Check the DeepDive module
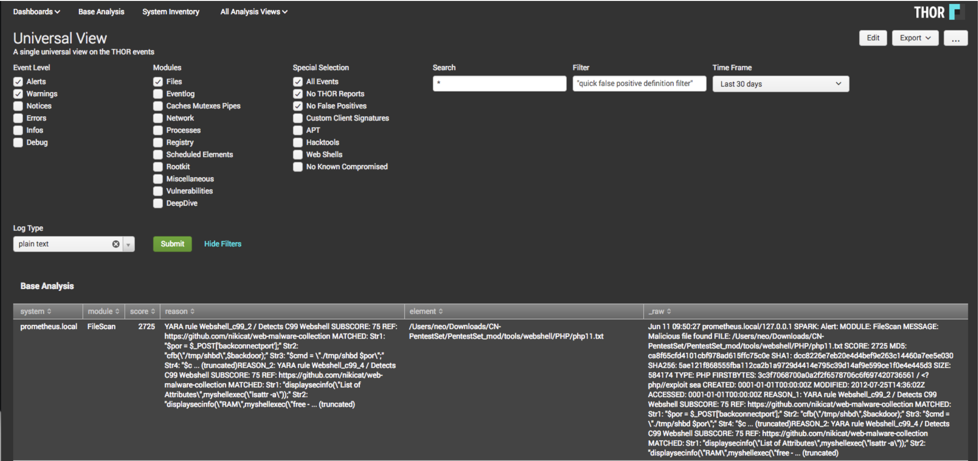This screenshot has height=461, width=978. [158, 203]
